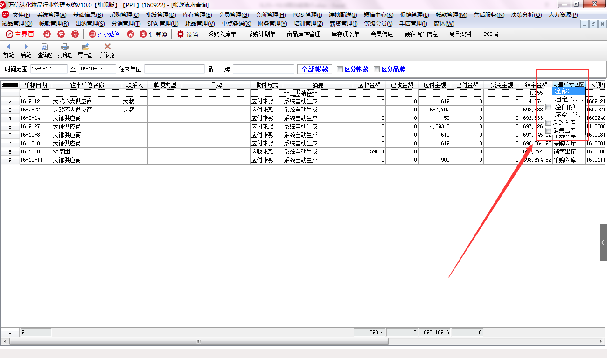Check the (空白的) filter option
607x358 pixels.
549,107
